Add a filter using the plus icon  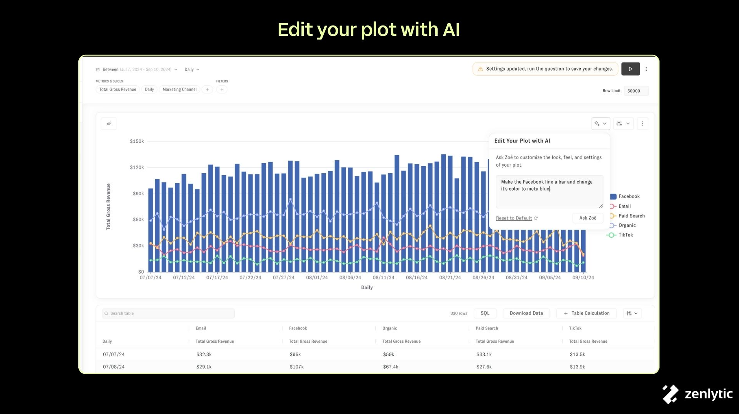tap(222, 90)
